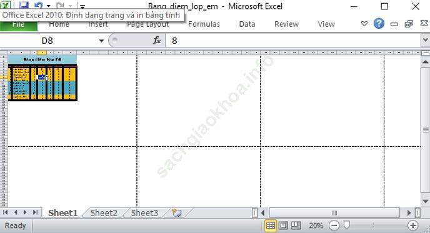
Task: Open Excel Help question mark icon
Action: 379,24
